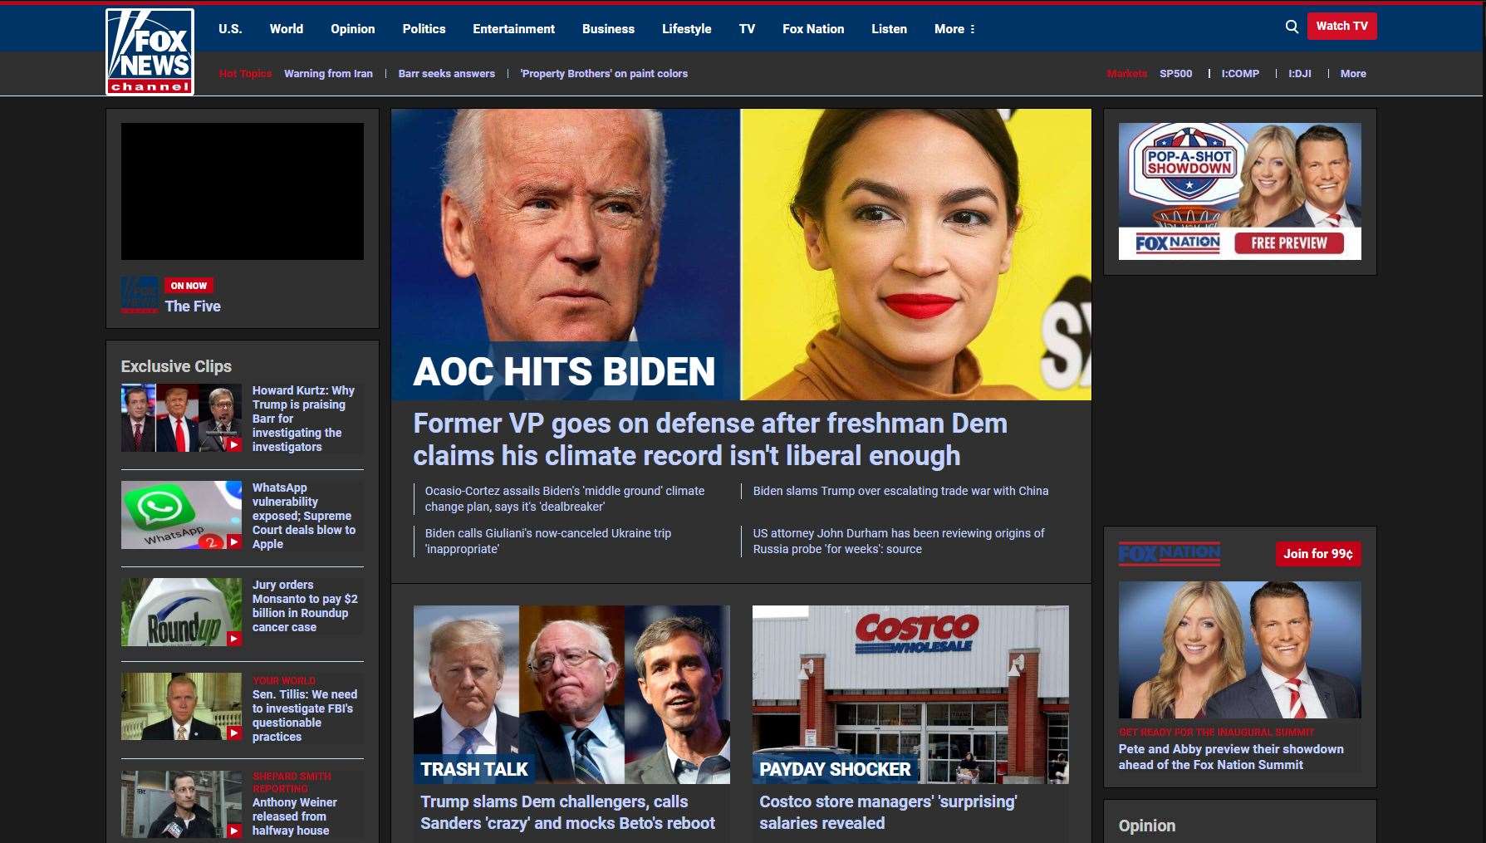Click the search magnifier icon
1486x843 pixels.
(x=1292, y=27)
